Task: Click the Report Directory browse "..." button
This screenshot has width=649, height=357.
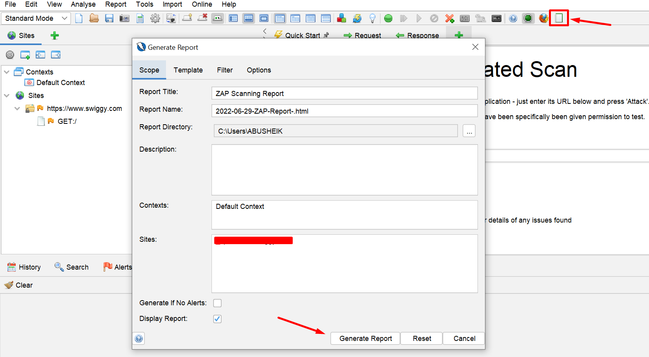Action: pos(469,131)
